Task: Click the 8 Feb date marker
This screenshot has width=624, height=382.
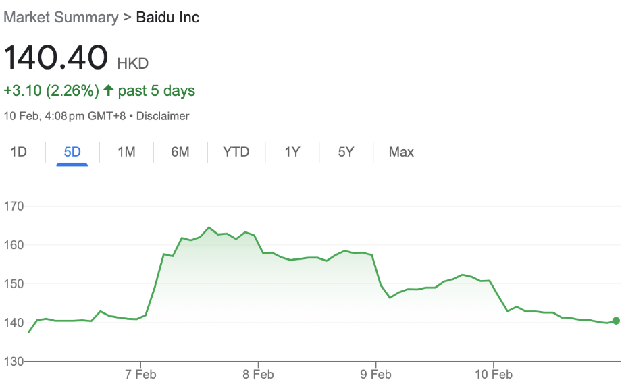Action: pyautogui.click(x=258, y=375)
